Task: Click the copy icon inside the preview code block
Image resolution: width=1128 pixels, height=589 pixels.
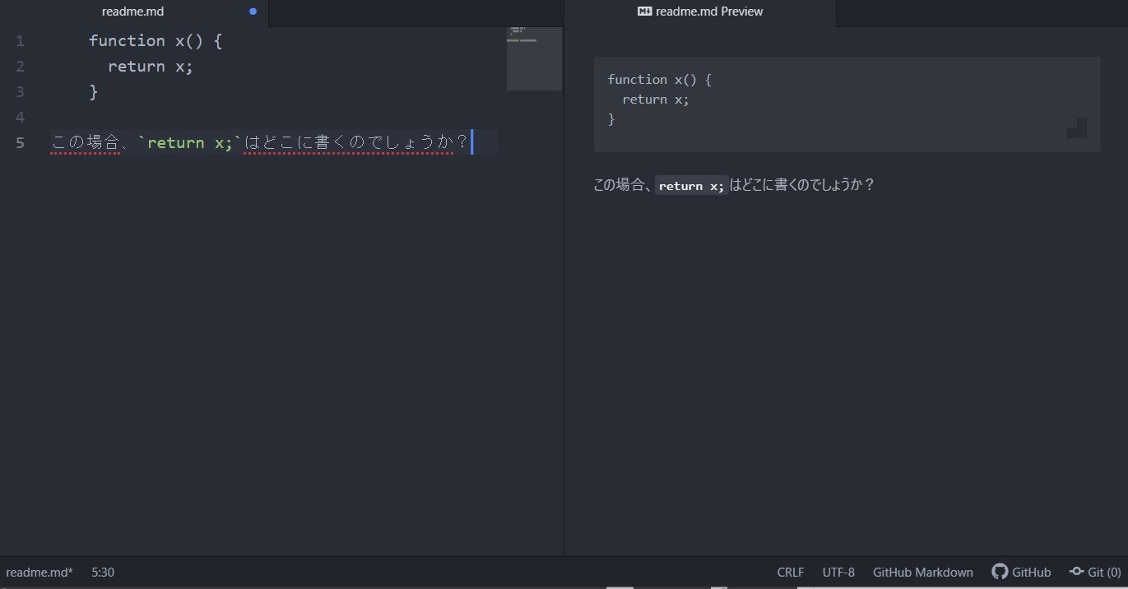Action: point(1076,129)
